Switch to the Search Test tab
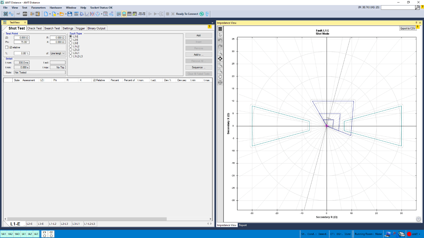Image resolution: width=424 pixels, height=238 pixels. pos(52,28)
